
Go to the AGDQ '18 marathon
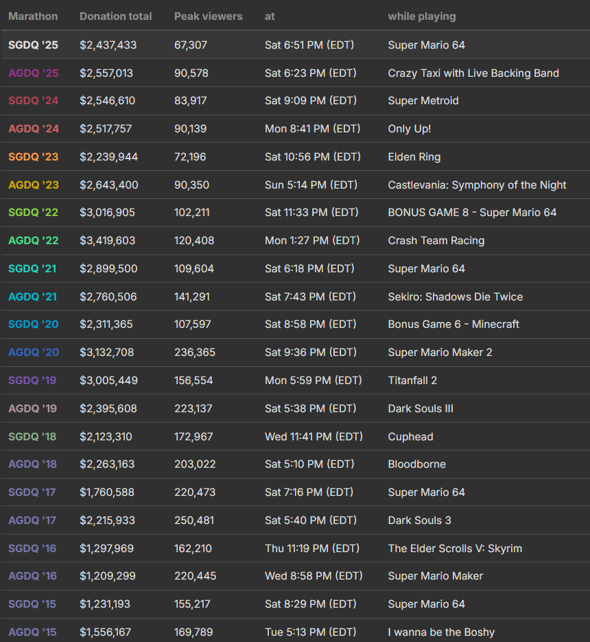coord(33,464)
